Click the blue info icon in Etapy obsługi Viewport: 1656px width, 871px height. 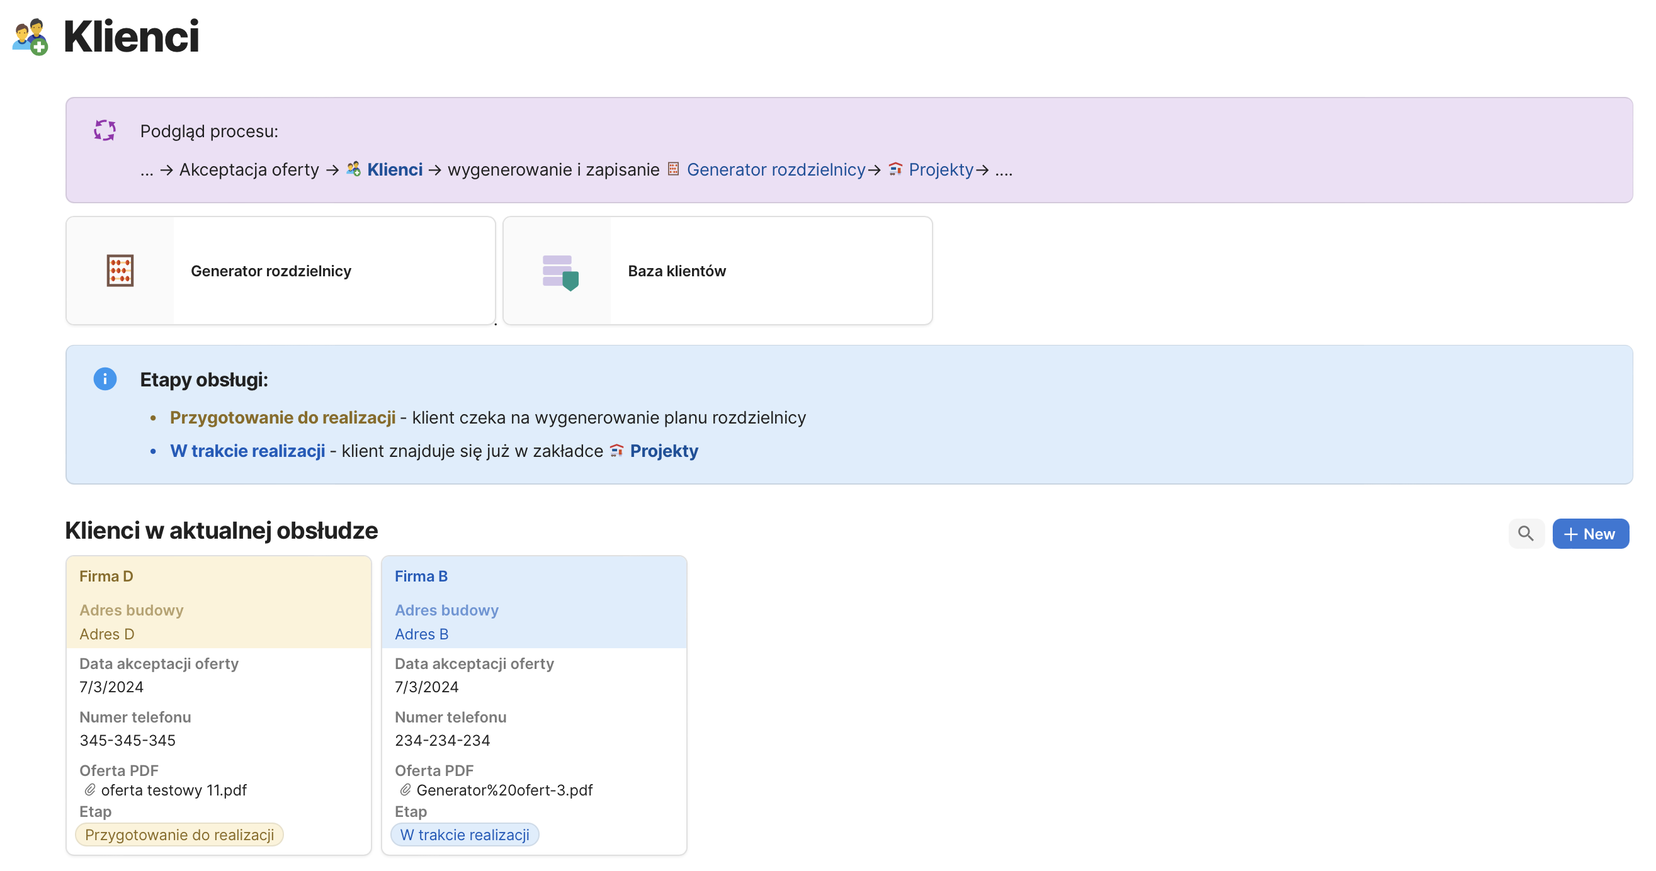click(x=105, y=379)
